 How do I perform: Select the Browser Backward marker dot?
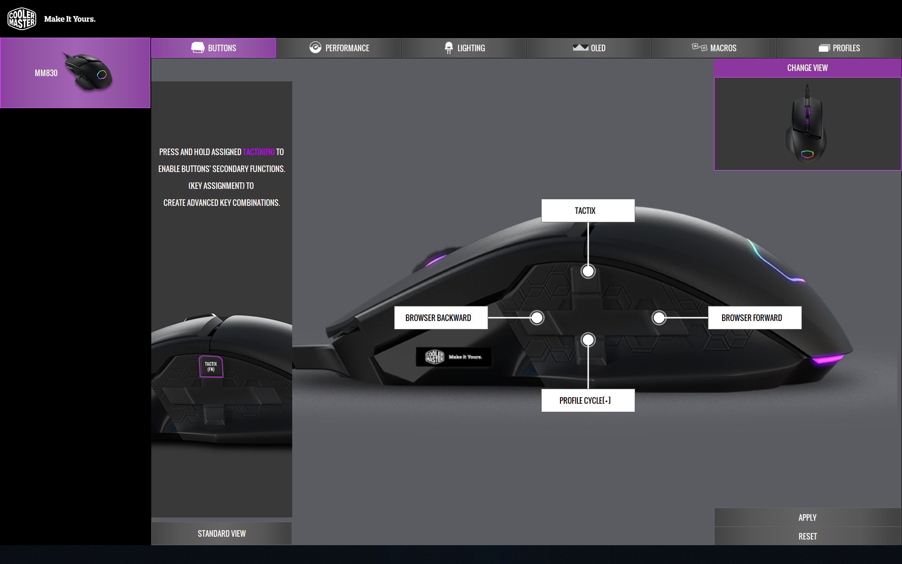pos(537,318)
